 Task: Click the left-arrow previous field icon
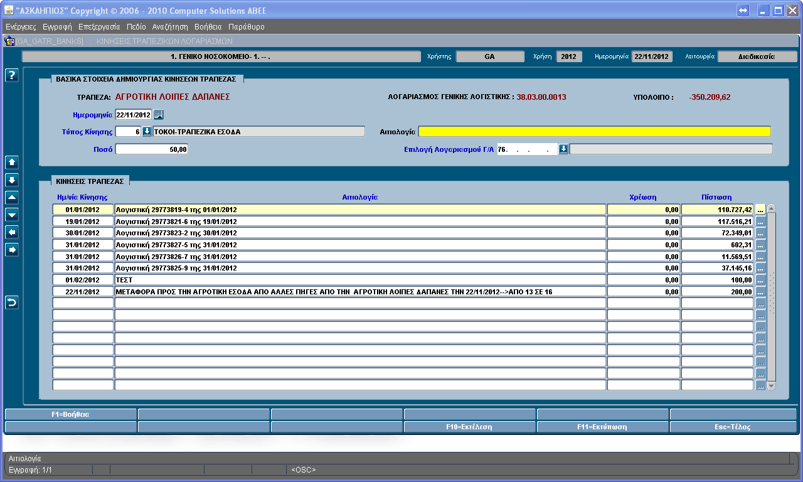pos(12,232)
